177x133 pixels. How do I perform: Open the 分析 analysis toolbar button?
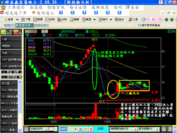point(62,20)
